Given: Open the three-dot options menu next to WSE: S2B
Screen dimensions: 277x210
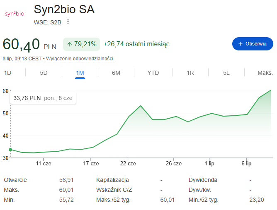Looking at the screenshot, I should [68, 21].
